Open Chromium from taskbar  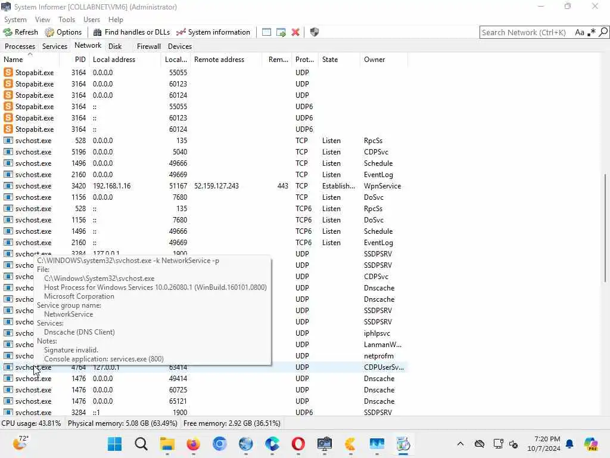coord(220,444)
